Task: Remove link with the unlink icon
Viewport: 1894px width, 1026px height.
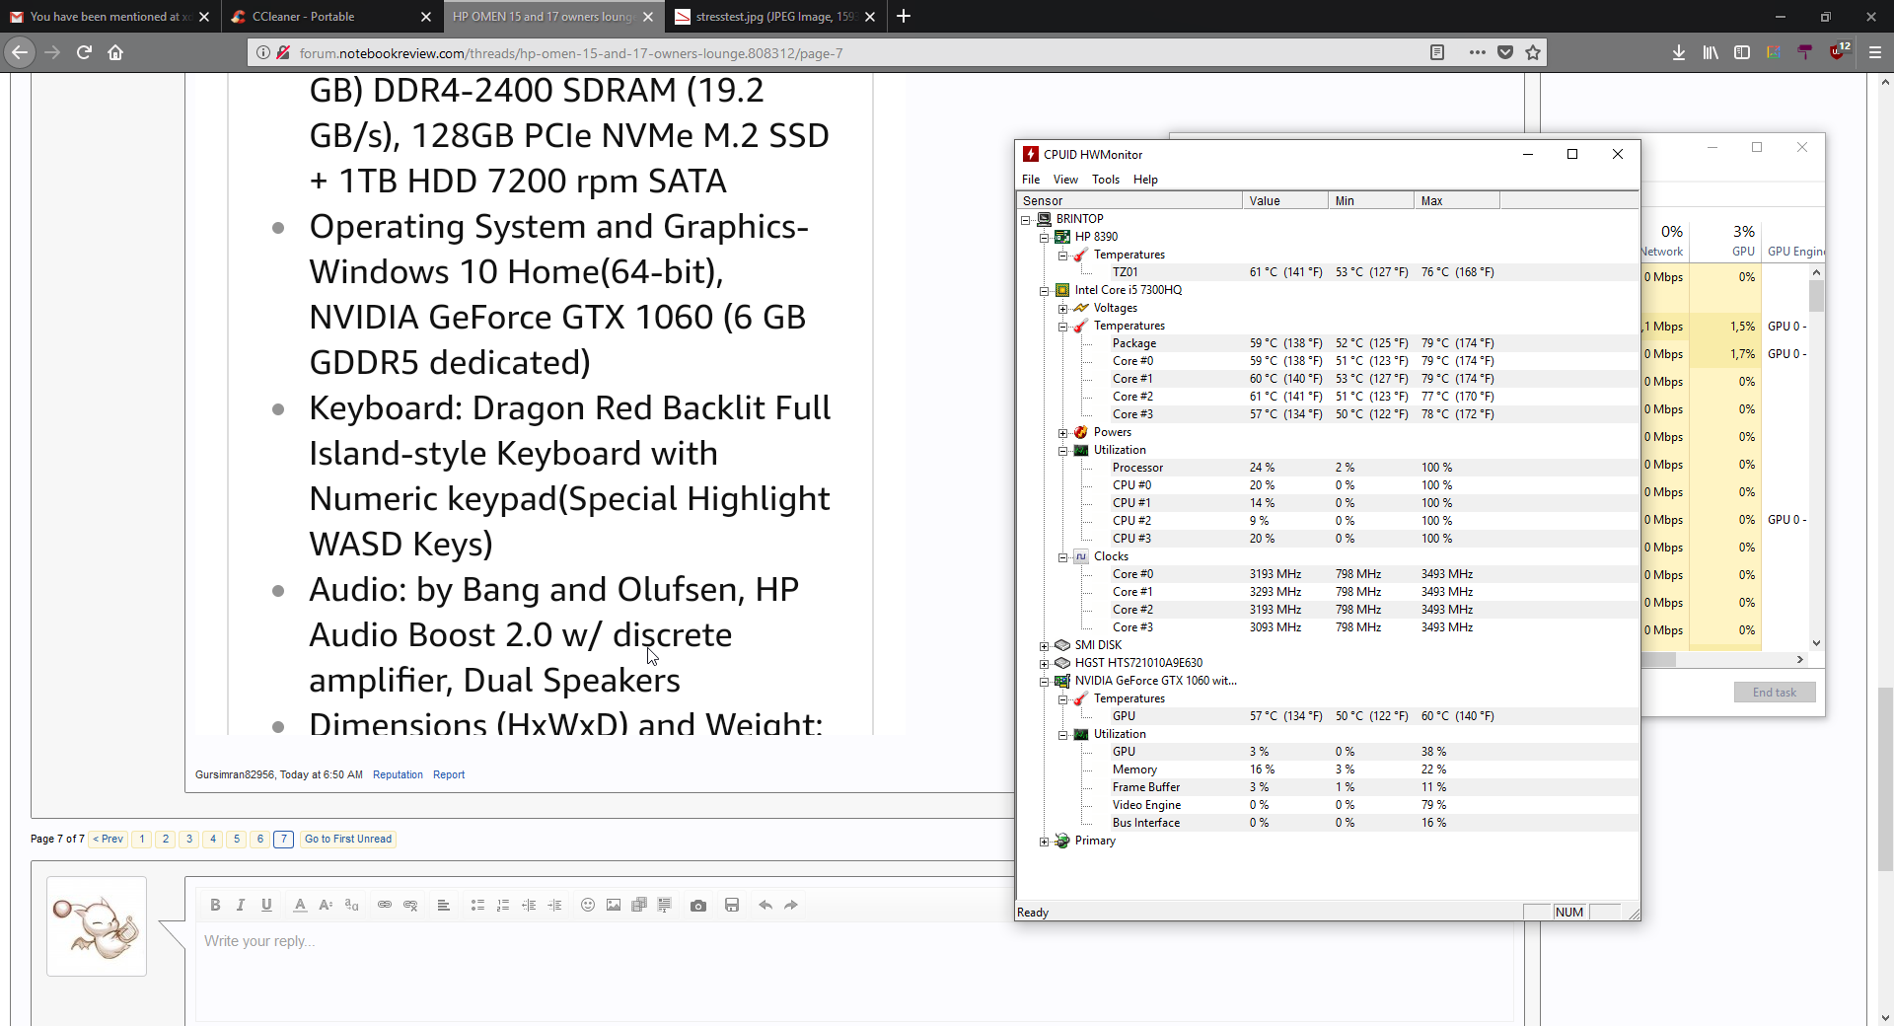Action: coord(410,905)
